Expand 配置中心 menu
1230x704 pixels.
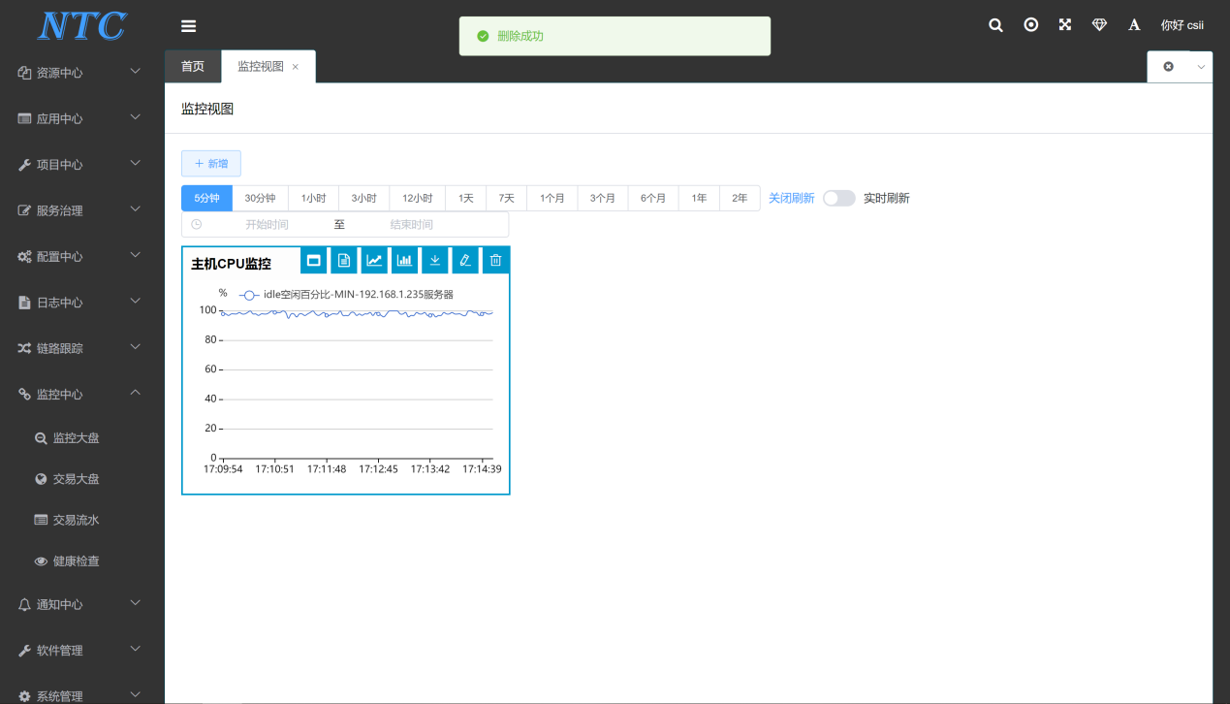(x=82, y=257)
